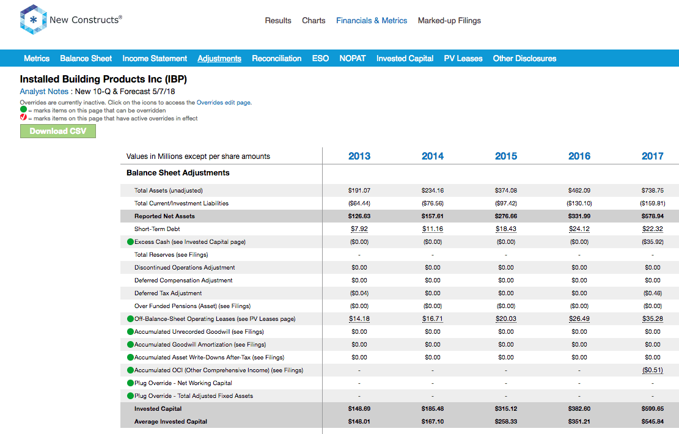Click the override dot for Accumulated Unrecorded Goodwill
Viewport: 679px width, 434px height.
130,332
